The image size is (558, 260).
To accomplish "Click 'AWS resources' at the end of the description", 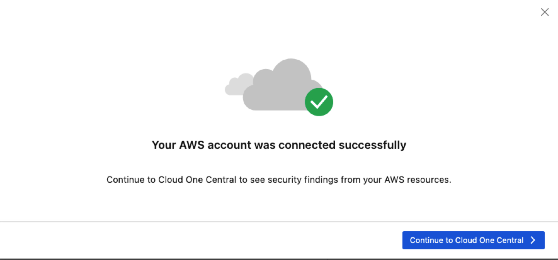I will (418, 180).
